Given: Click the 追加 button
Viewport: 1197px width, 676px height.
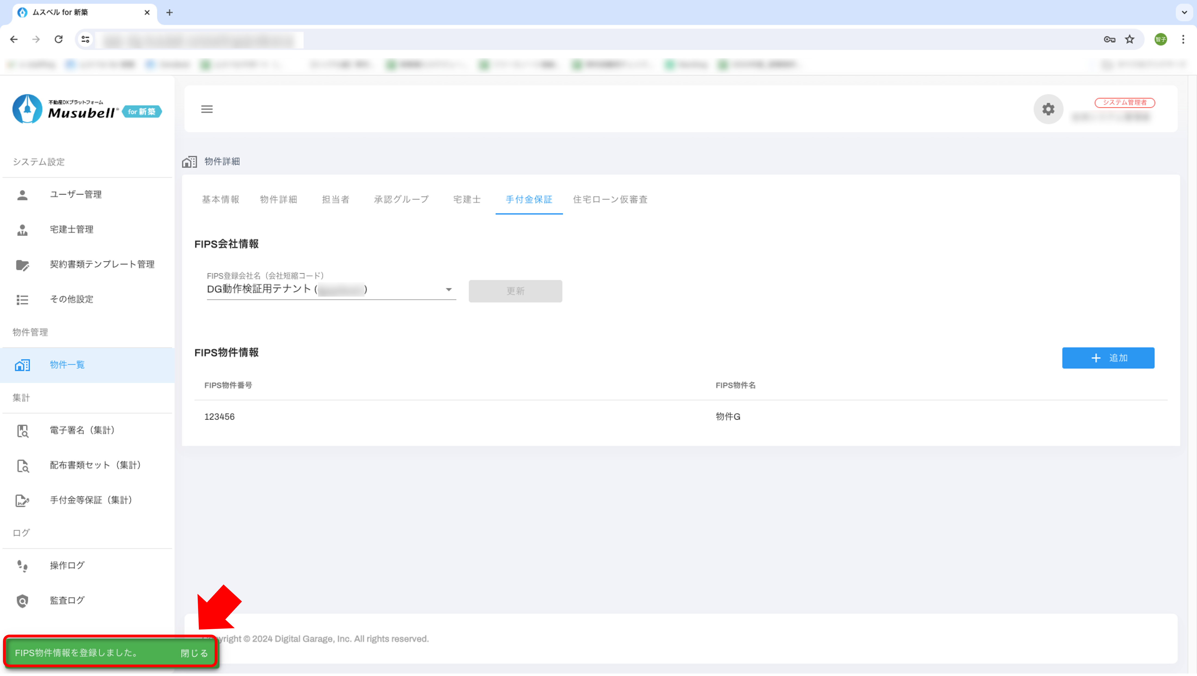Looking at the screenshot, I should pyautogui.click(x=1108, y=358).
